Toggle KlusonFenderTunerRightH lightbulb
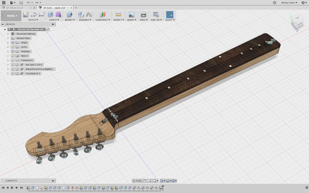The height and width of the screenshot is (193, 309). (13, 69)
